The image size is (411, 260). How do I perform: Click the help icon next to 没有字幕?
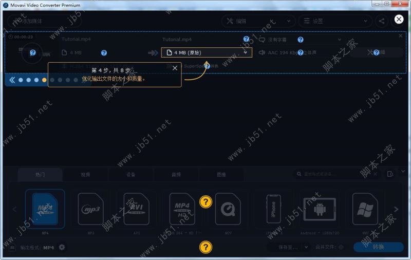click(x=301, y=40)
